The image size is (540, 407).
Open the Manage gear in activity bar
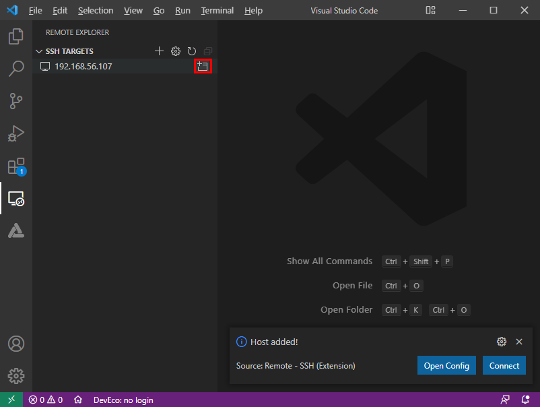(x=16, y=376)
